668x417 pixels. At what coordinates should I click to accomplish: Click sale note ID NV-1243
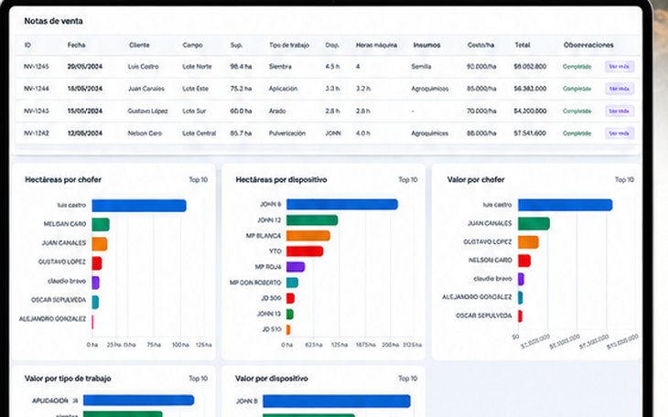37,111
